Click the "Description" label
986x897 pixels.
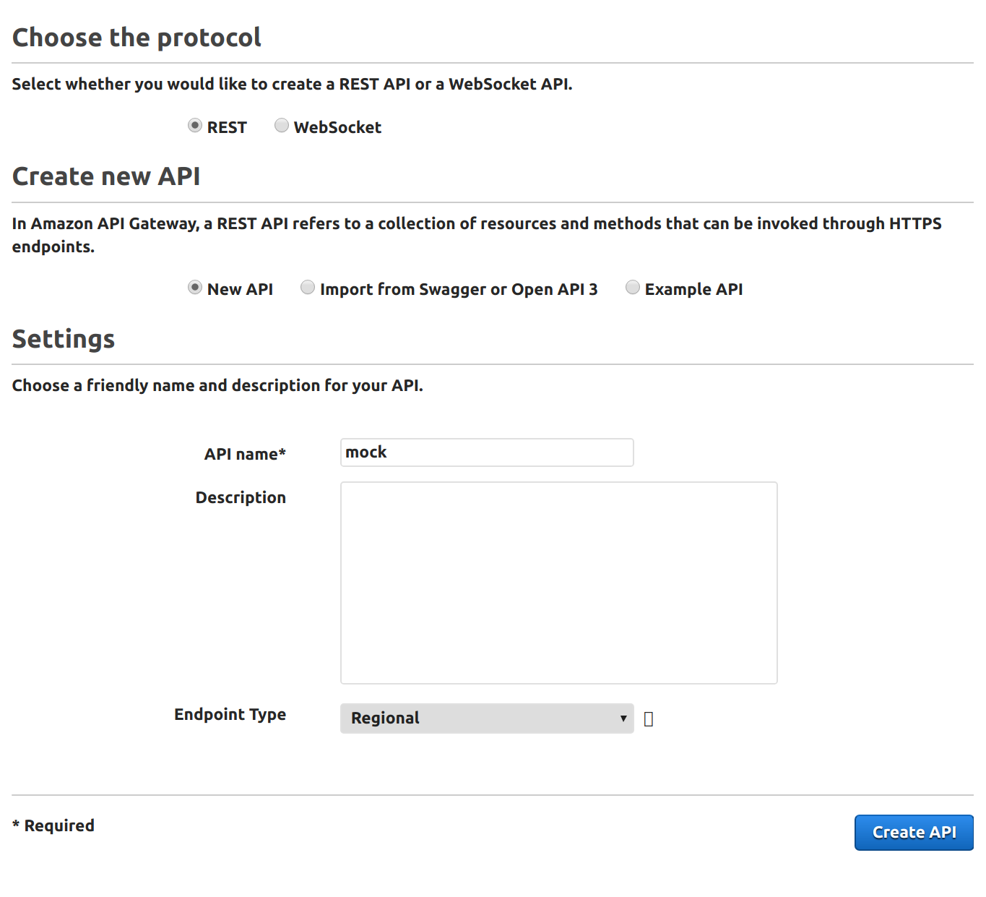pos(241,497)
